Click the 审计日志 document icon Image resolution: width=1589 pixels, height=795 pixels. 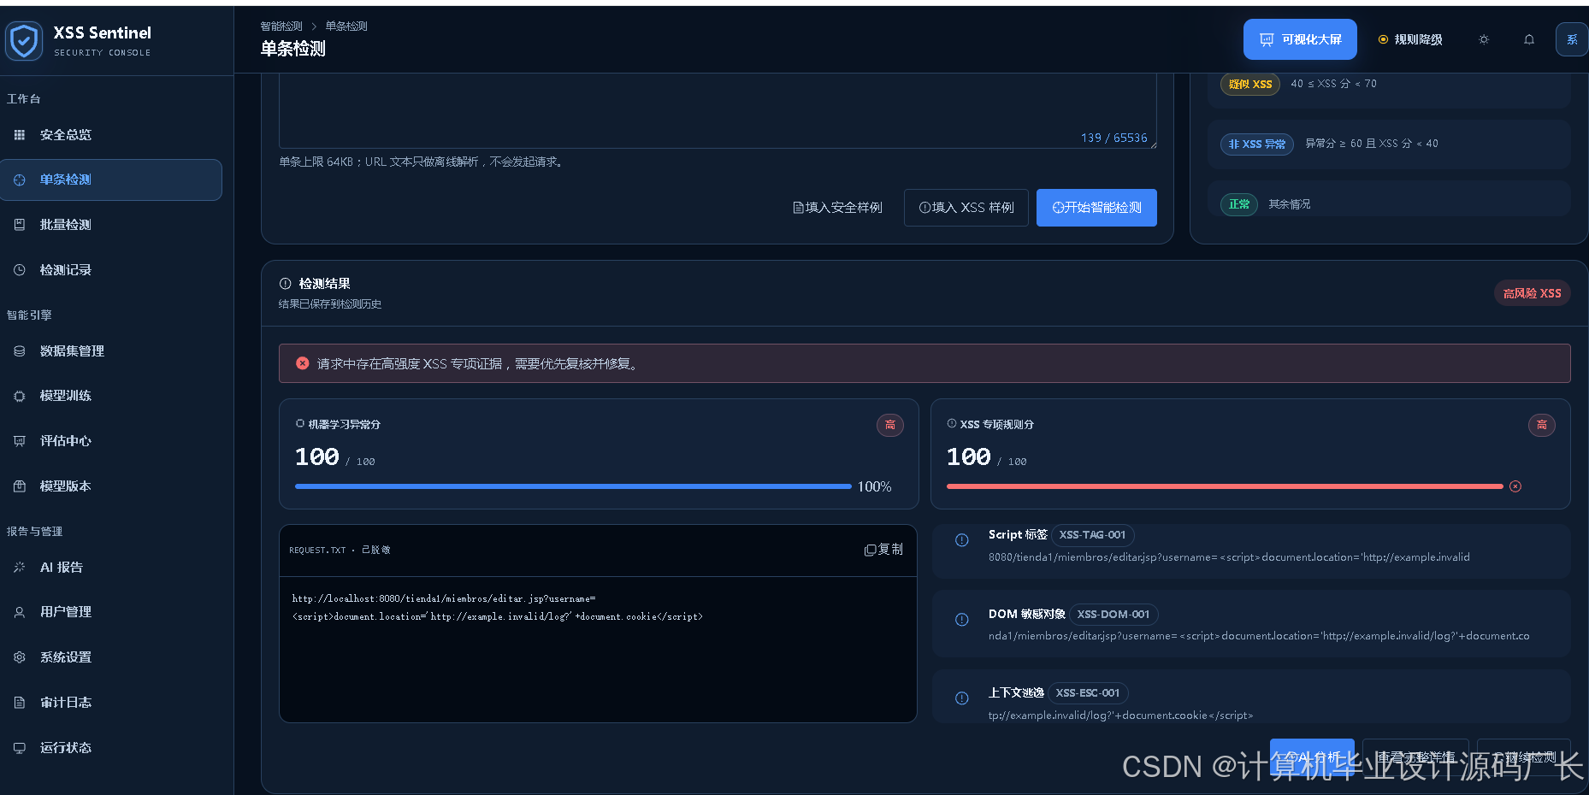point(20,703)
